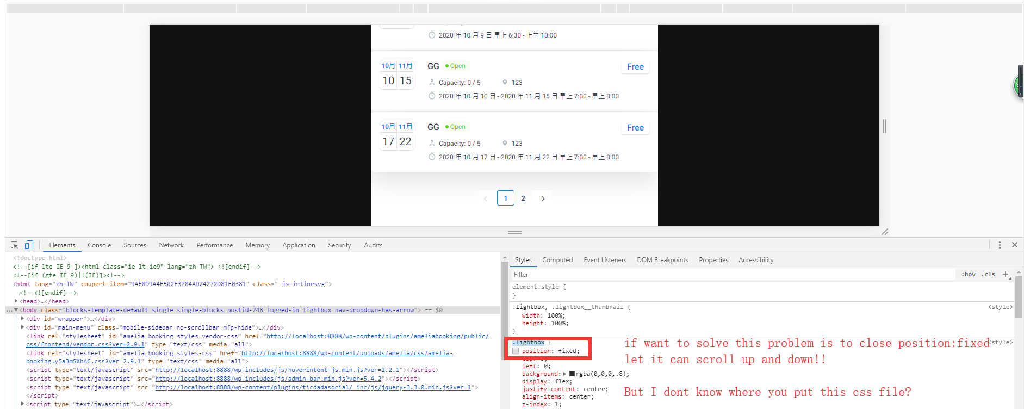The image size is (1024, 409).
Task: Open the Application tab
Action: (299, 245)
